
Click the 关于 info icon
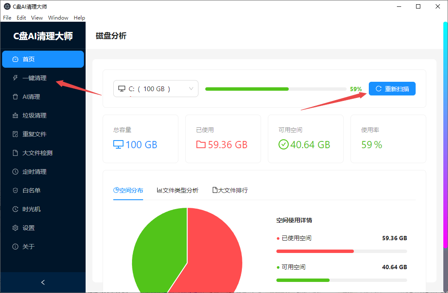pos(15,247)
